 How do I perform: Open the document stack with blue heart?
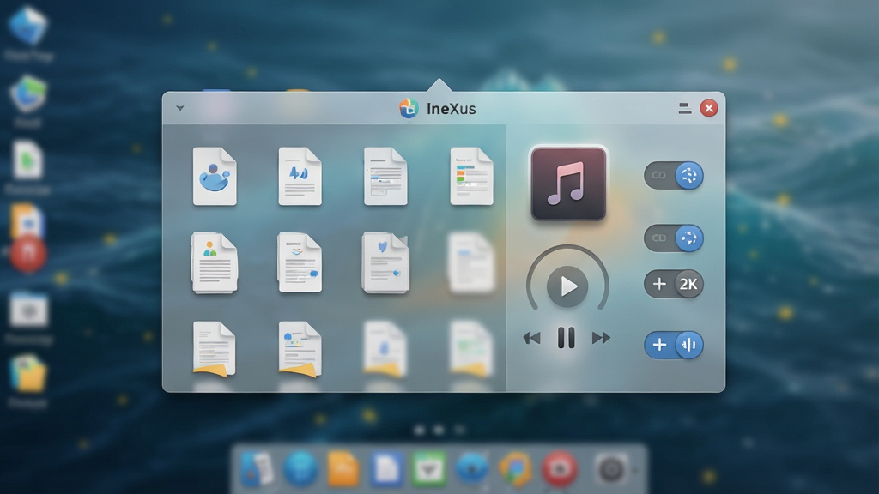click(x=385, y=262)
